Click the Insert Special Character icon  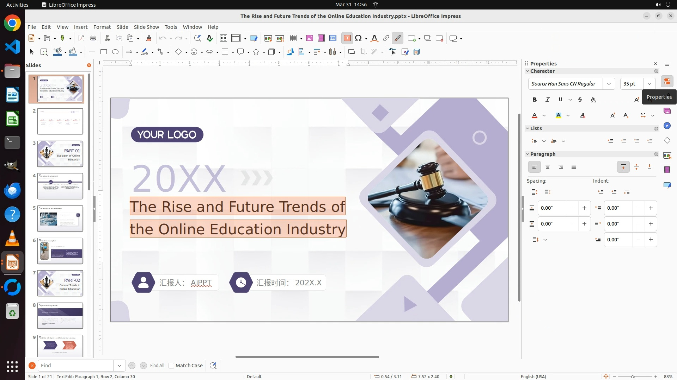pos(358,38)
